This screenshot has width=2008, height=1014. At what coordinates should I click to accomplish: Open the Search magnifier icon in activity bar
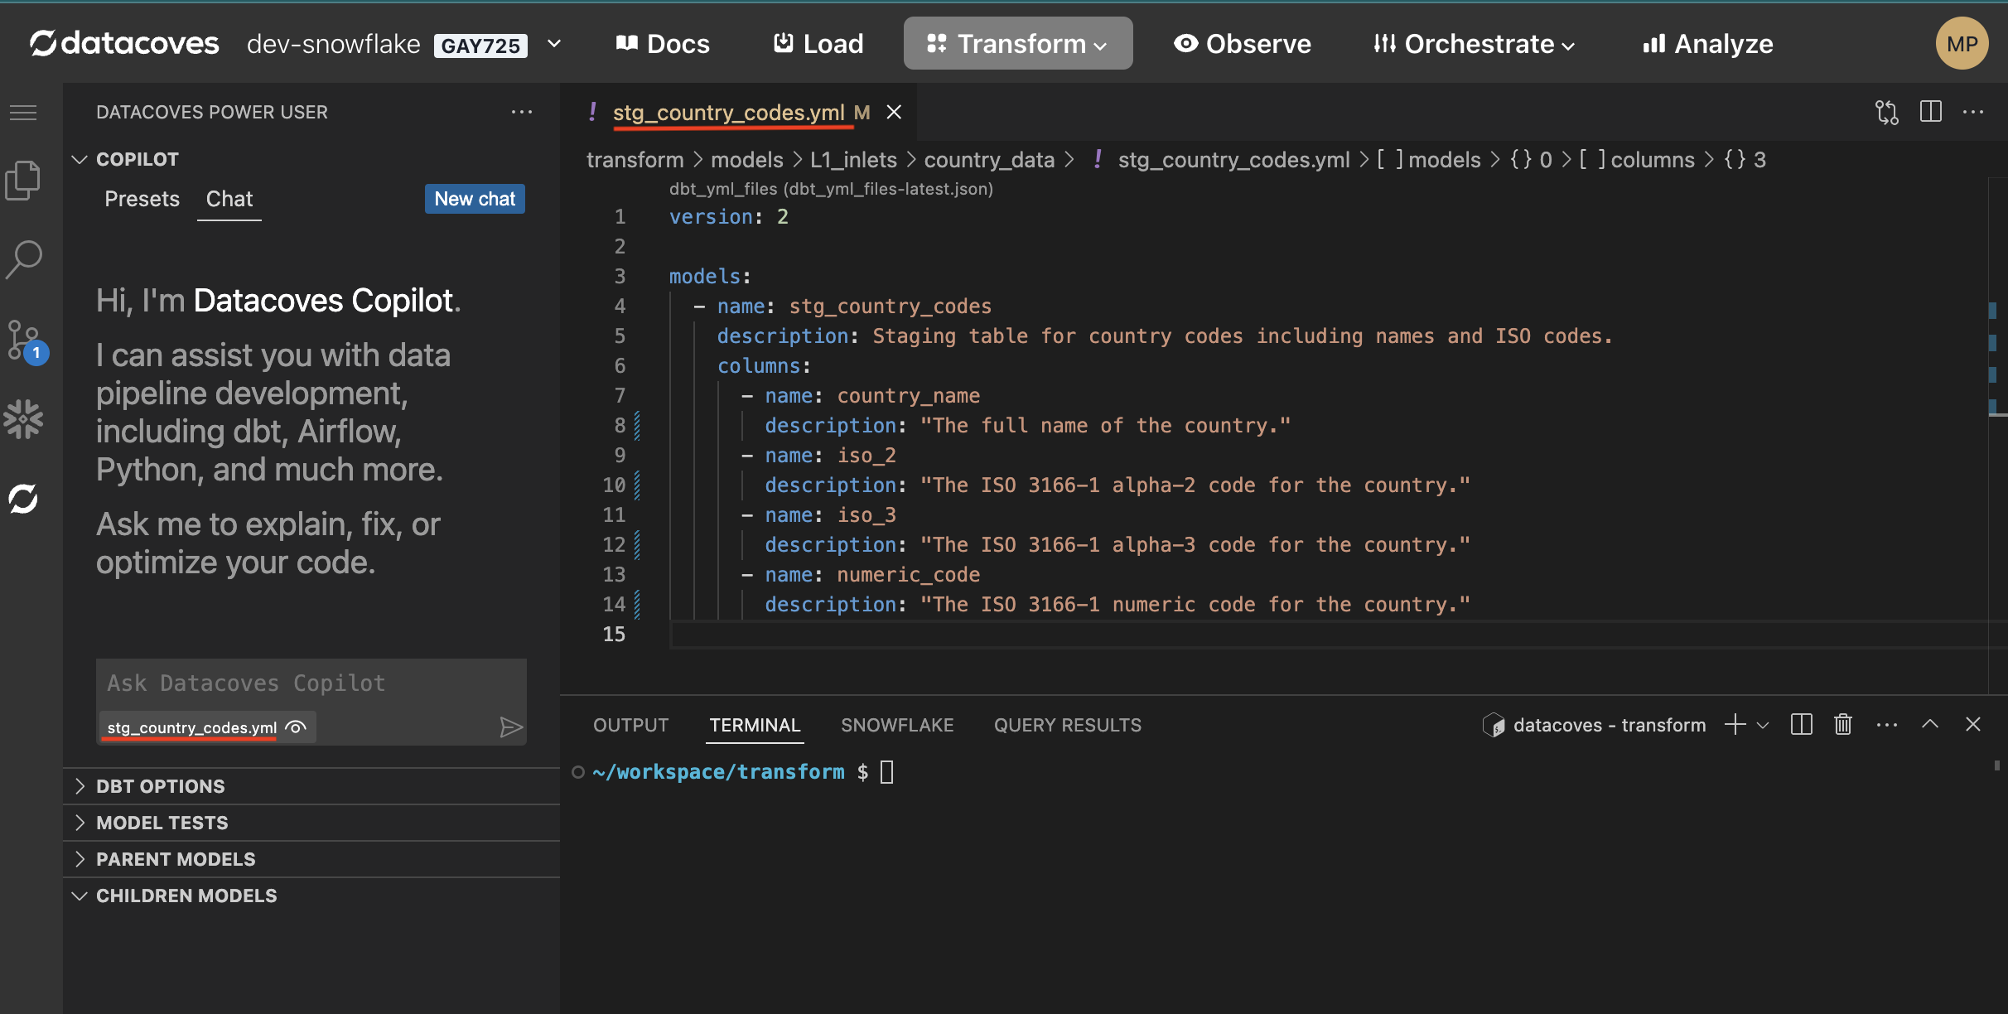(x=23, y=259)
